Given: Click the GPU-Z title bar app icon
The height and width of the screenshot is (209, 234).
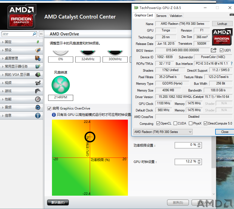Looking at the screenshot, I should click(x=136, y=8).
